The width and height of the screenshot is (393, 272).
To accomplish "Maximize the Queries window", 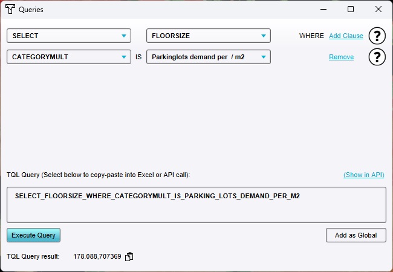I will click(x=351, y=10).
